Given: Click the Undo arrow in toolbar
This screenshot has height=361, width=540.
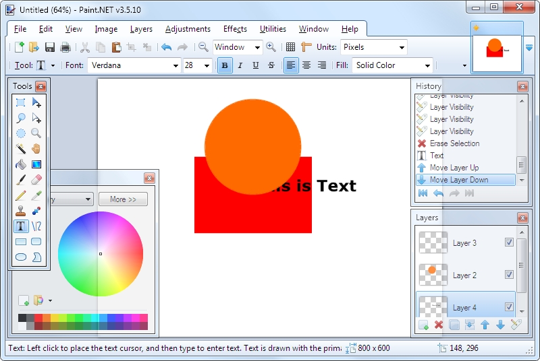Looking at the screenshot, I should [x=166, y=47].
